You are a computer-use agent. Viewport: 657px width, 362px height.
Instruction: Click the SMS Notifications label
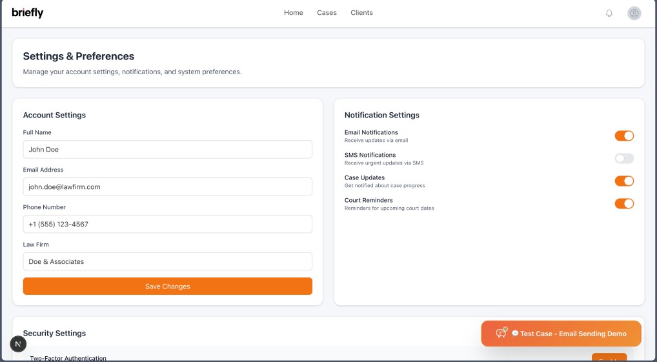coord(370,155)
